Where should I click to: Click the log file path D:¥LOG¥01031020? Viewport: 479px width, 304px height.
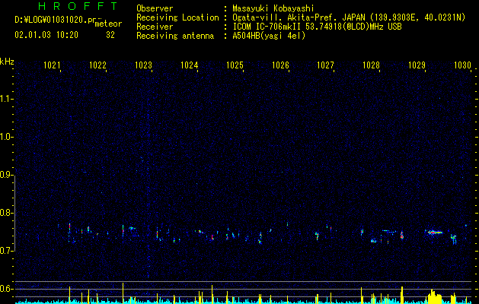56,20
